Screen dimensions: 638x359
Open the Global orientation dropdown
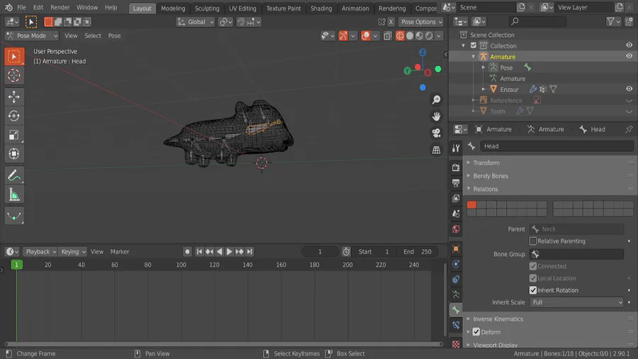pos(196,22)
